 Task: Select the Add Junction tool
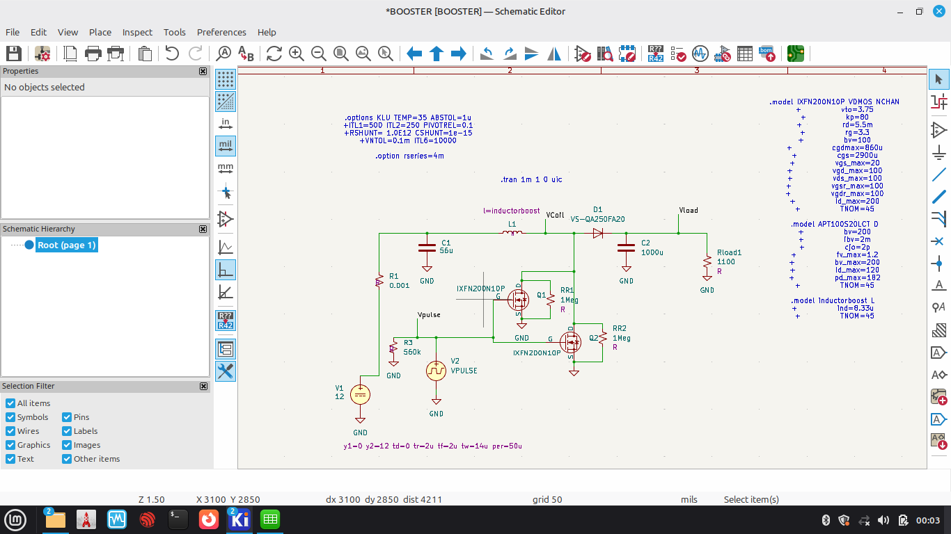(938, 263)
